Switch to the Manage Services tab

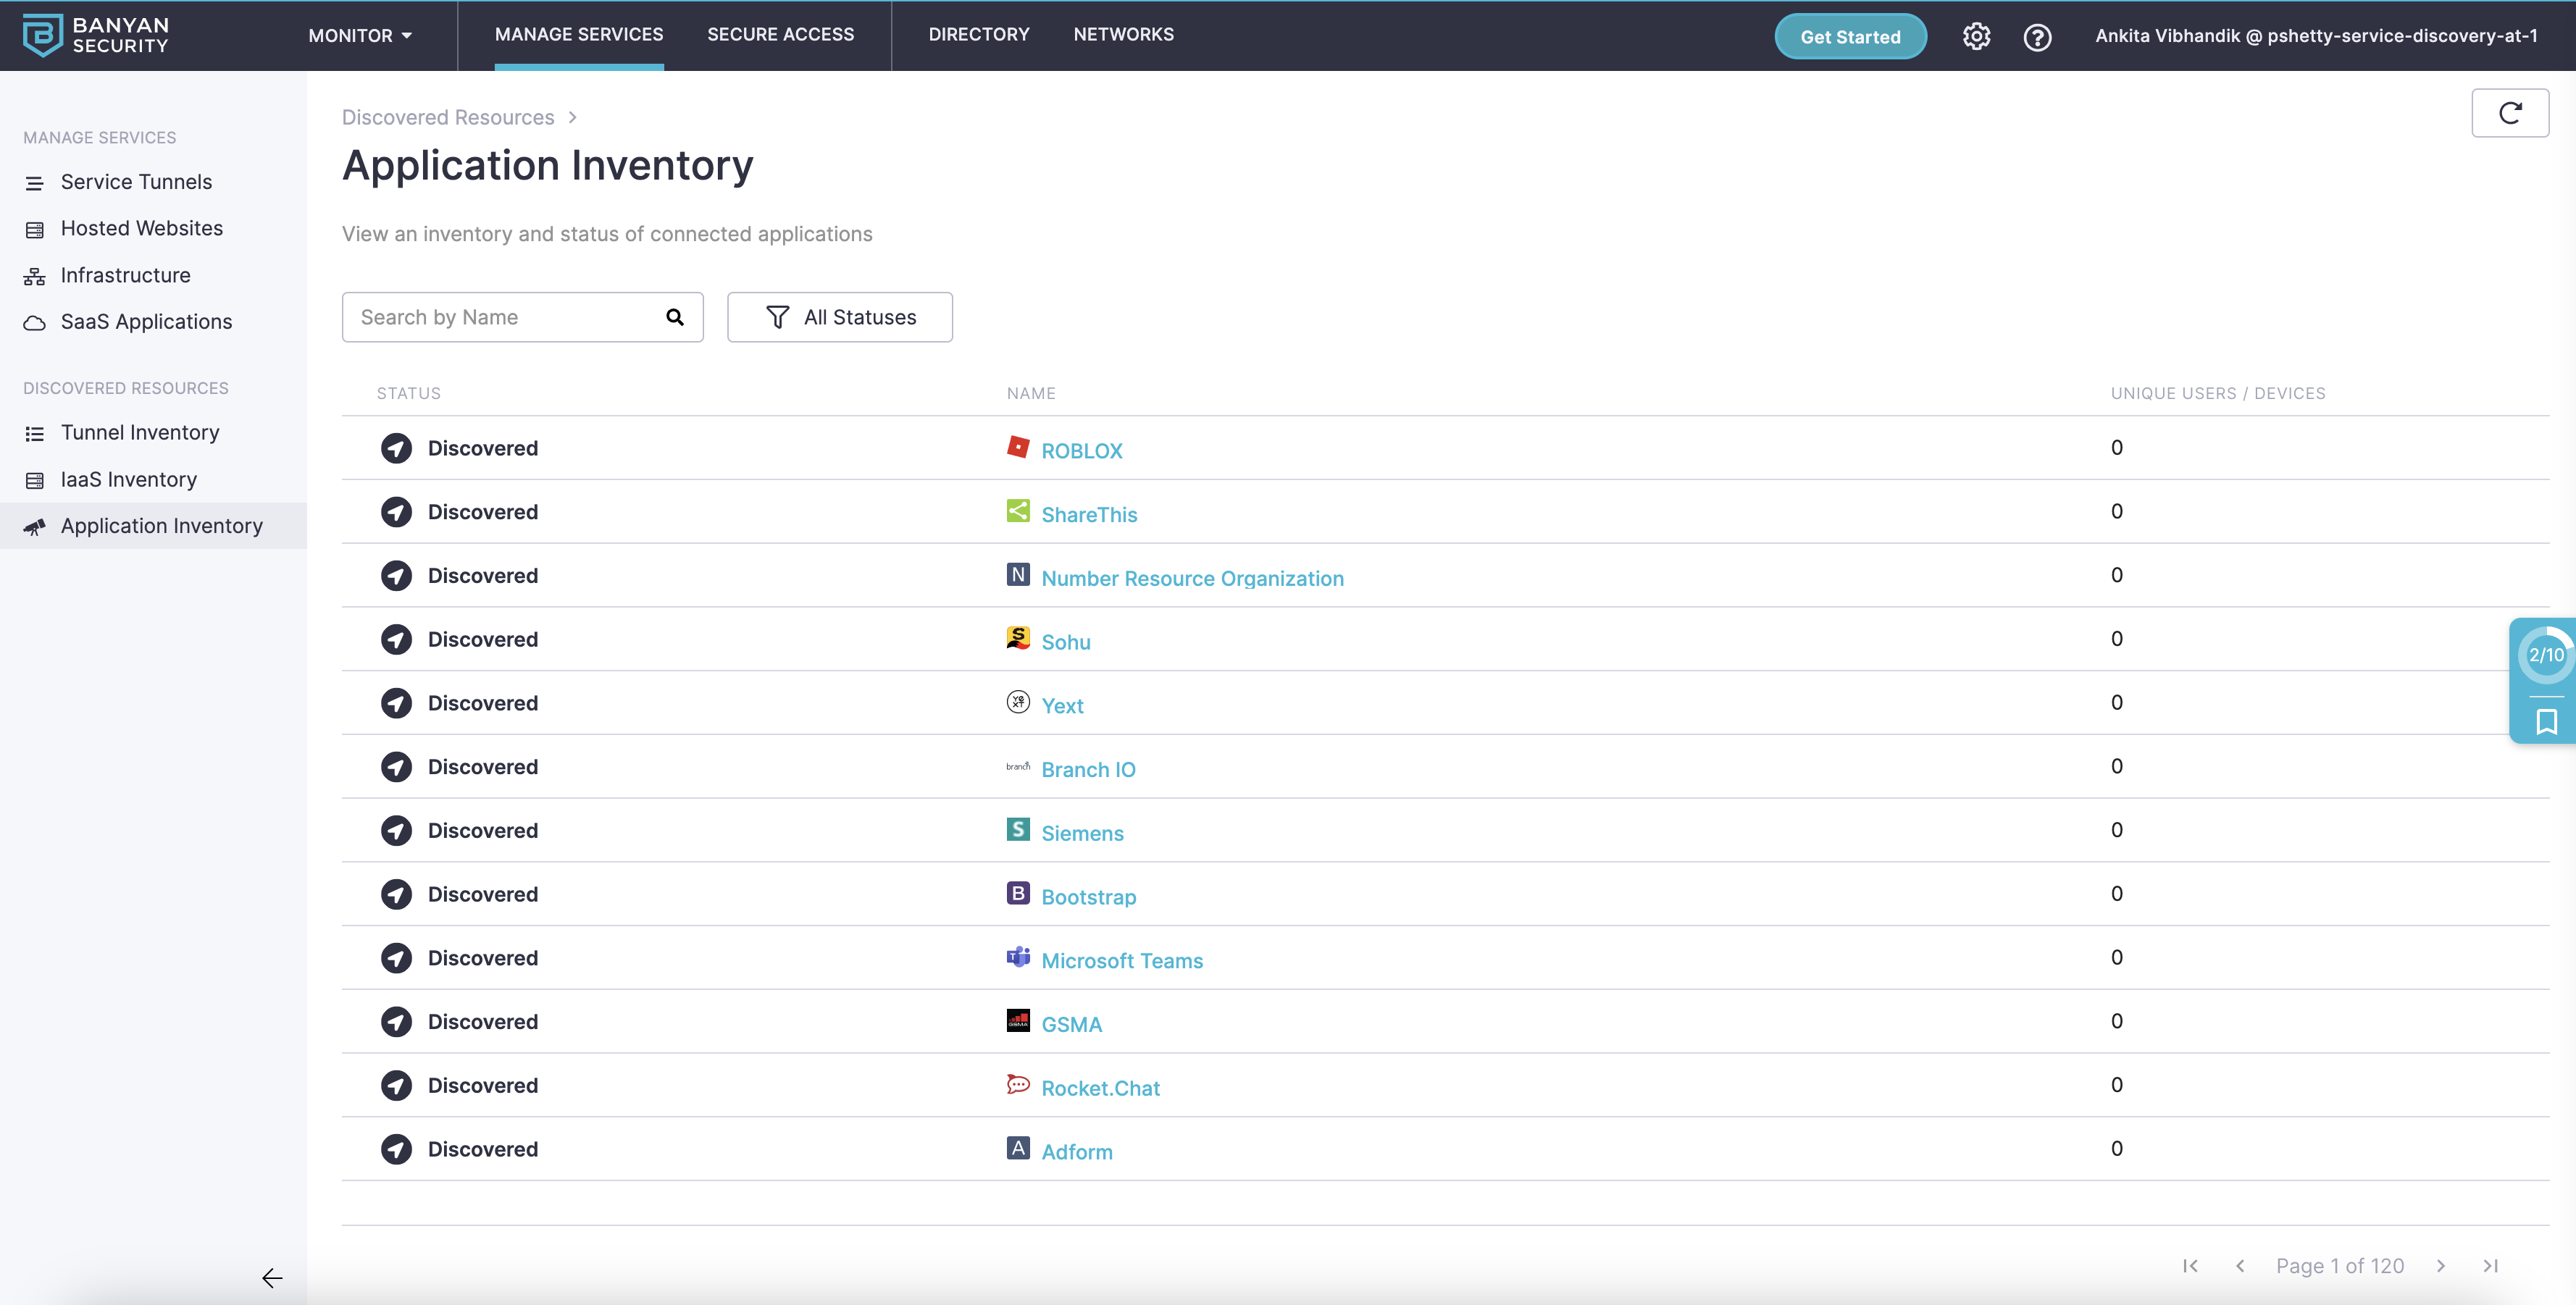pos(579,35)
